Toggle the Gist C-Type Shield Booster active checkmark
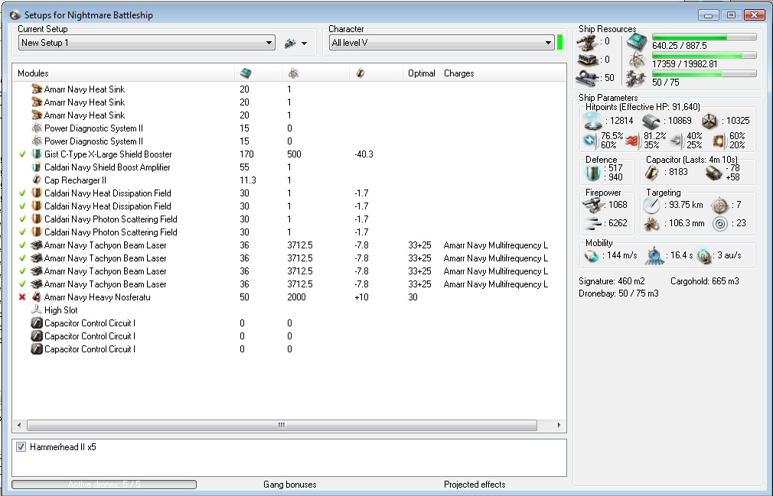This screenshot has width=773, height=496. [23, 154]
